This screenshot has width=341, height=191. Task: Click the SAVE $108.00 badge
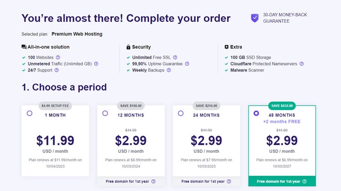coord(131,106)
